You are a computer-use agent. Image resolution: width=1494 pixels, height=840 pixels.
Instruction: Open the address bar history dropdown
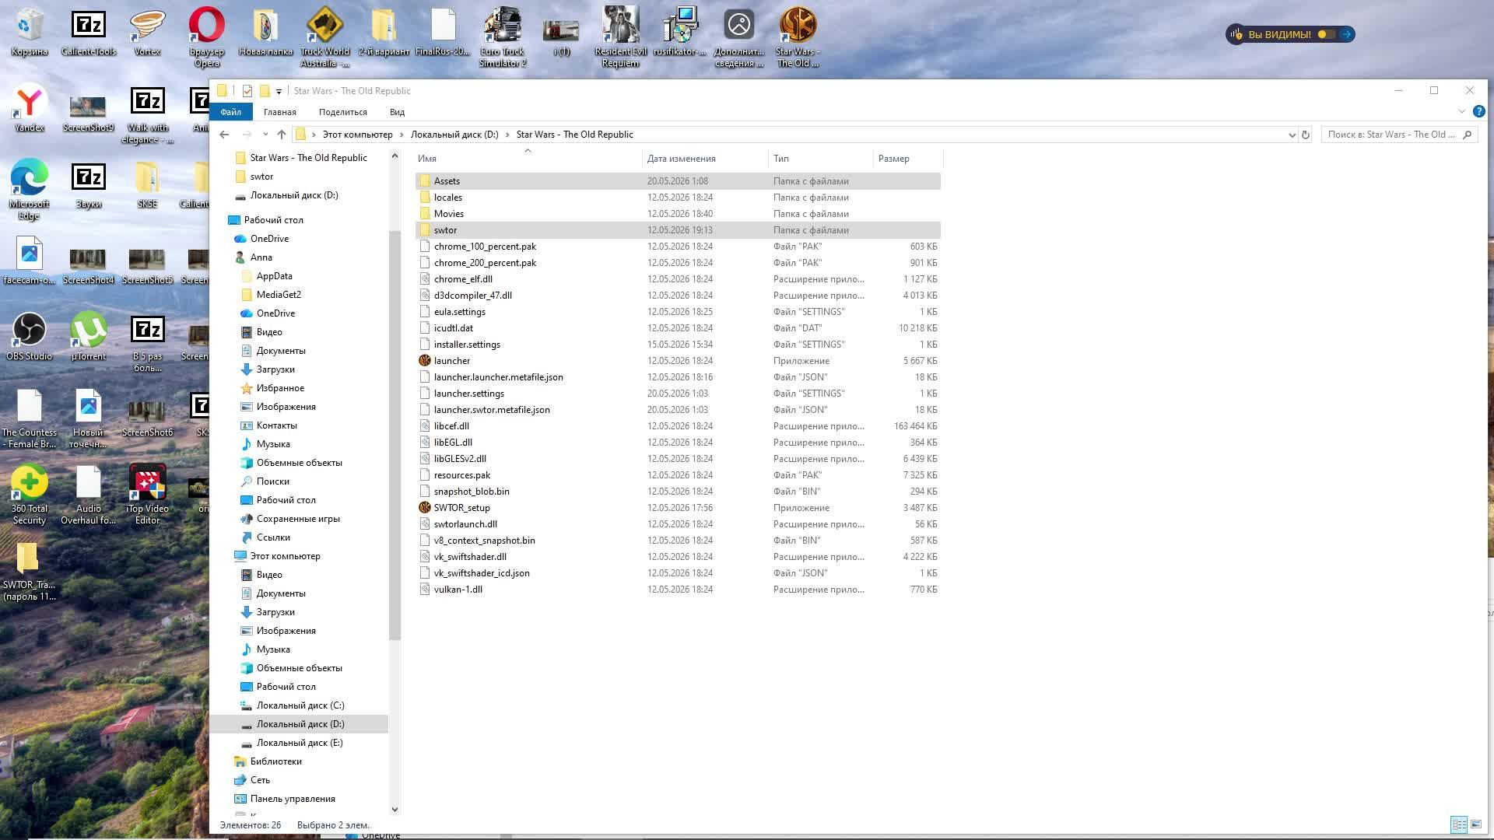pyautogui.click(x=1292, y=135)
